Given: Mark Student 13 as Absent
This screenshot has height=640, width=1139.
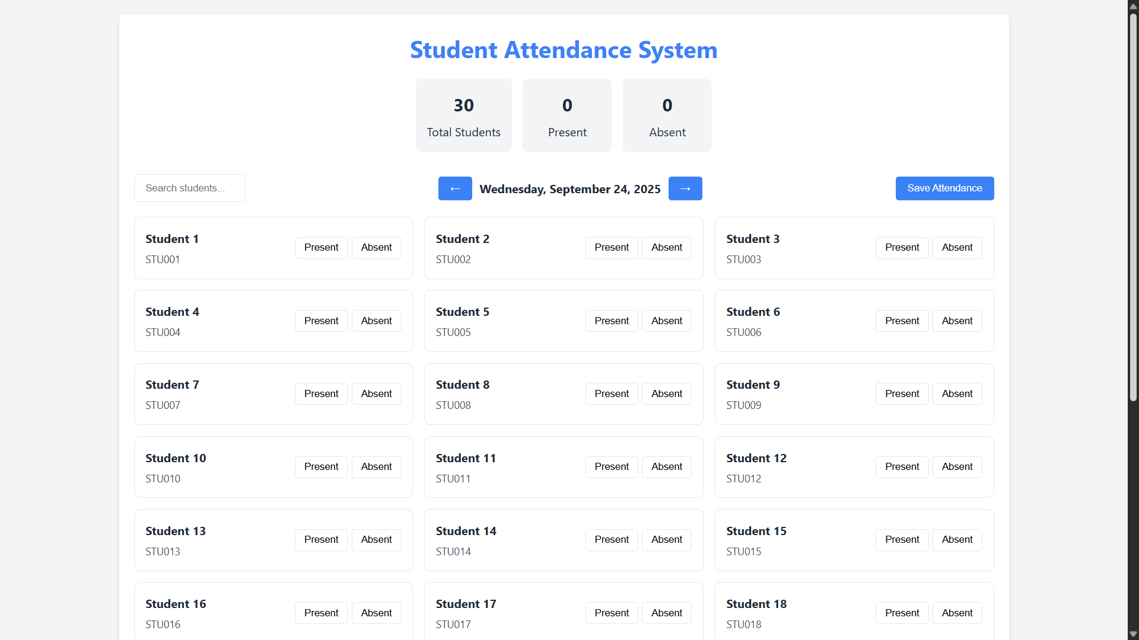Looking at the screenshot, I should pyautogui.click(x=376, y=540).
